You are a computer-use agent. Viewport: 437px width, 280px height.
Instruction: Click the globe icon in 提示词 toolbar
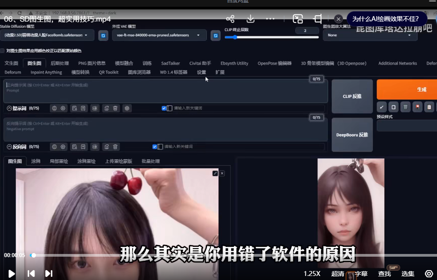pos(54,108)
